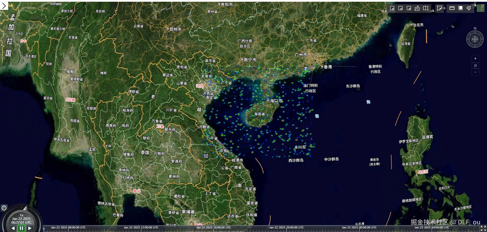Click the third viewport layout icon
The width and height of the screenshot is (487, 232).
409,8
